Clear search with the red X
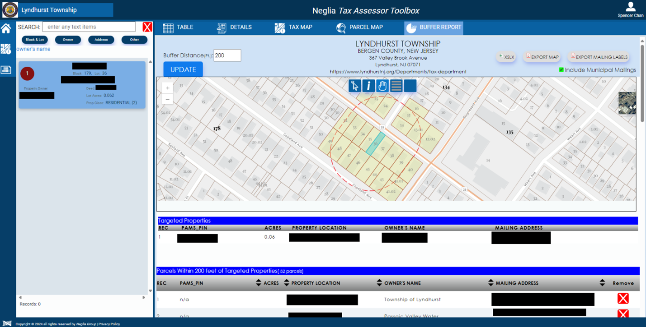 147,27
